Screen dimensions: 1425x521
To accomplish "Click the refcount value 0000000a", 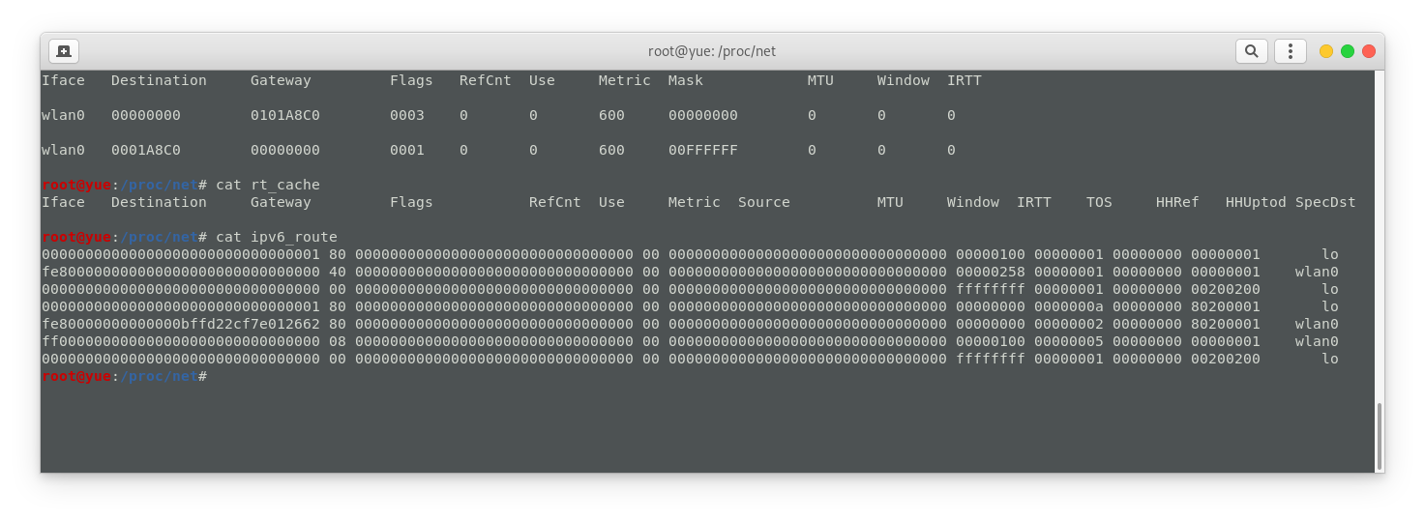I will pyautogui.click(x=1069, y=306).
